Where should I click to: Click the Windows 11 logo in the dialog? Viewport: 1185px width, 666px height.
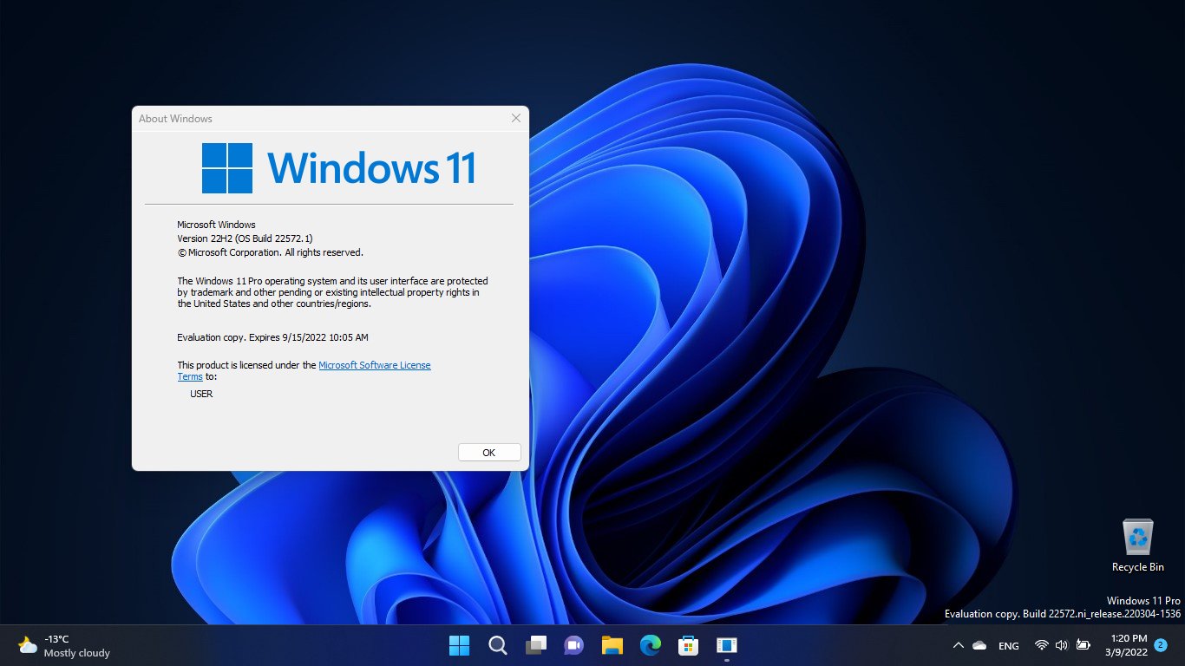click(x=339, y=168)
